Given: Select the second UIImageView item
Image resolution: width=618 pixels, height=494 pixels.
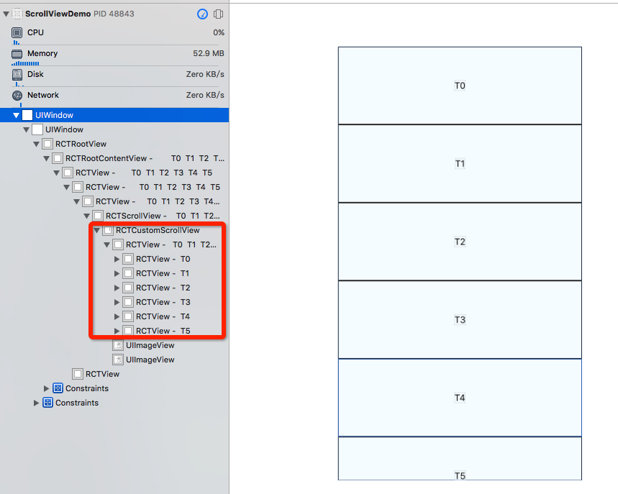Looking at the screenshot, I should coord(114,360).
